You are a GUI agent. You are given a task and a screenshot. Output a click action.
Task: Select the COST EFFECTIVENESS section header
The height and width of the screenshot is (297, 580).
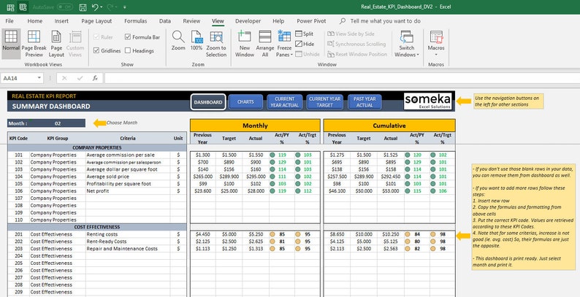pyautogui.click(x=97, y=227)
